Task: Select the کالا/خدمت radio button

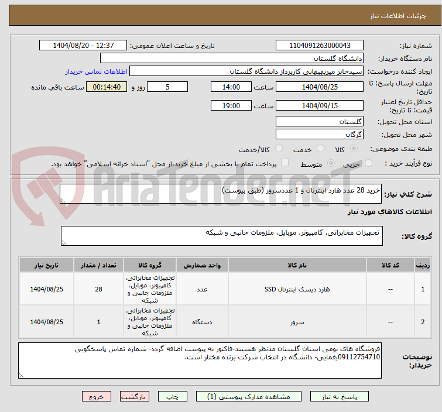Action: (279, 149)
